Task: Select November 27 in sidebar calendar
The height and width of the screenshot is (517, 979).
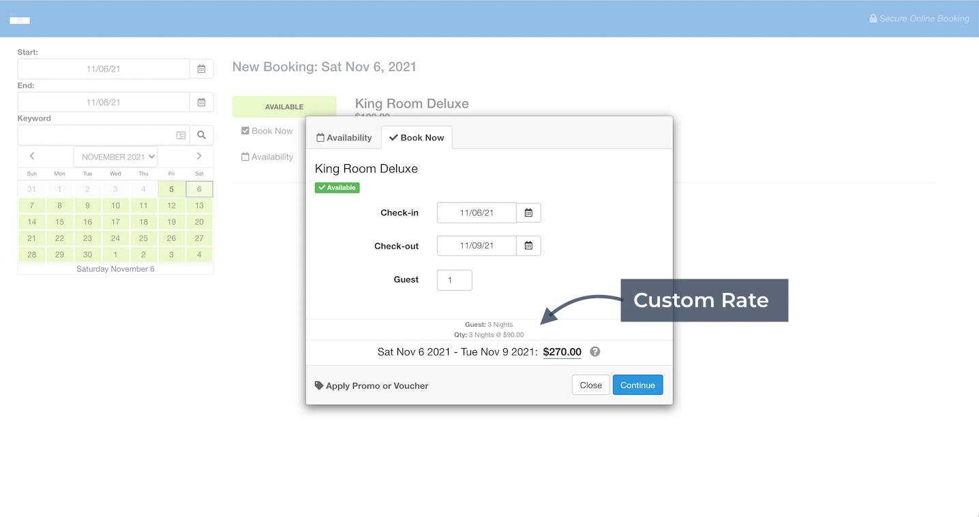Action: click(x=199, y=238)
